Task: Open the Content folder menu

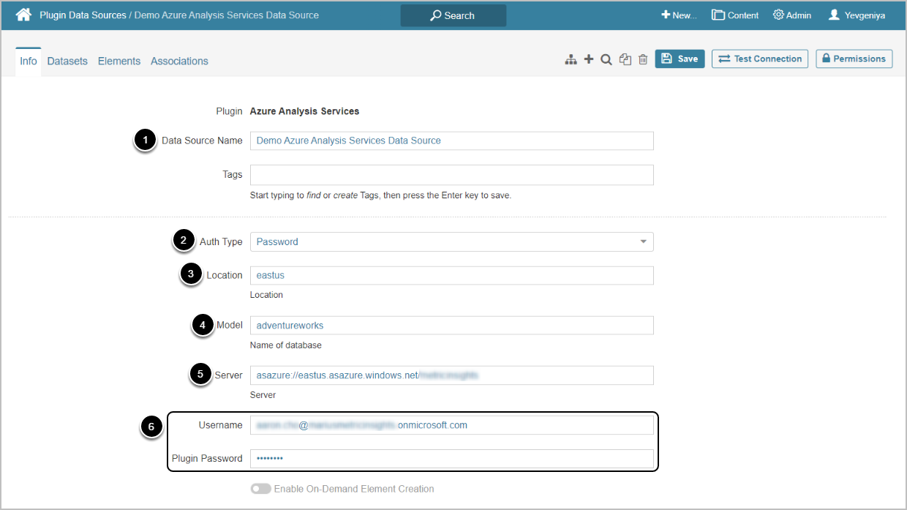Action: (735, 15)
